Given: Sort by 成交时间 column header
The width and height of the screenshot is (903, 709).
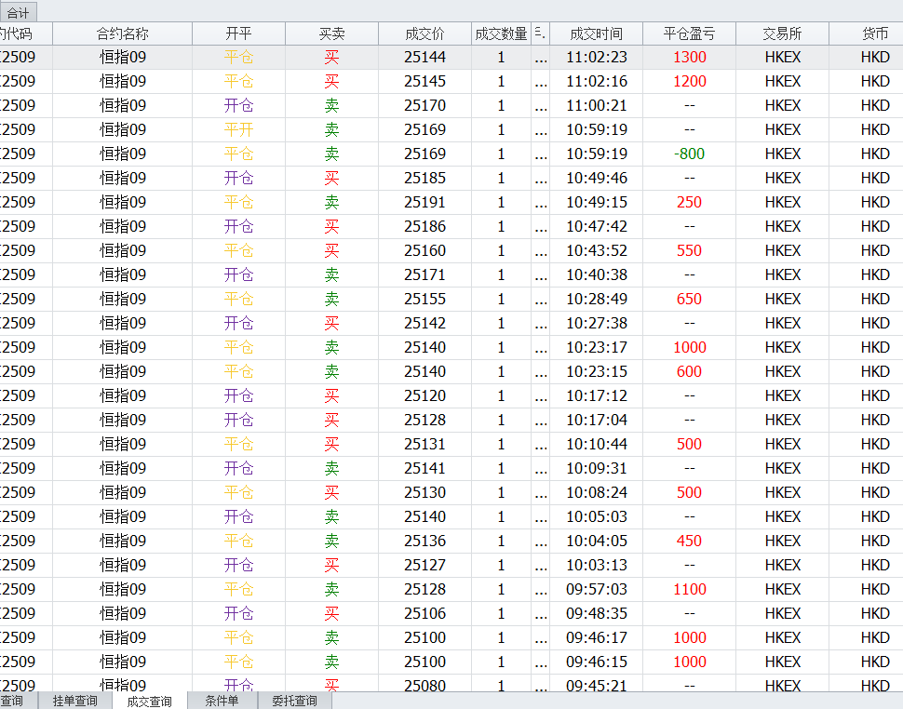Looking at the screenshot, I should tap(596, 33).
